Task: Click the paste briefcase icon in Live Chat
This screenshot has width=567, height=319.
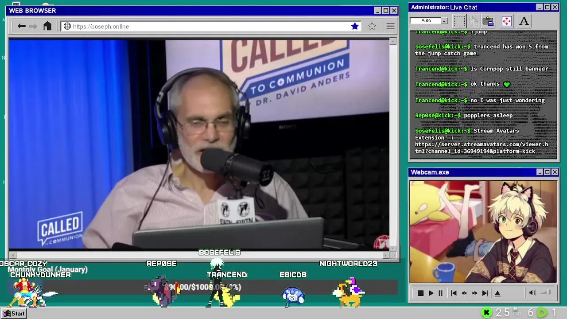Action: [x=488, y=21]
